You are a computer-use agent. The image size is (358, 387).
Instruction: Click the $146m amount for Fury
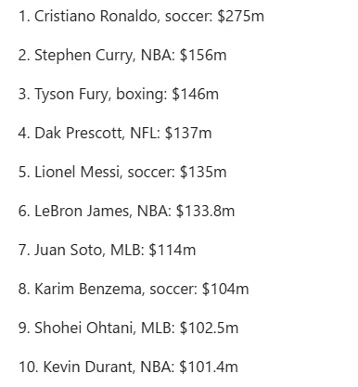coord(195,94)
